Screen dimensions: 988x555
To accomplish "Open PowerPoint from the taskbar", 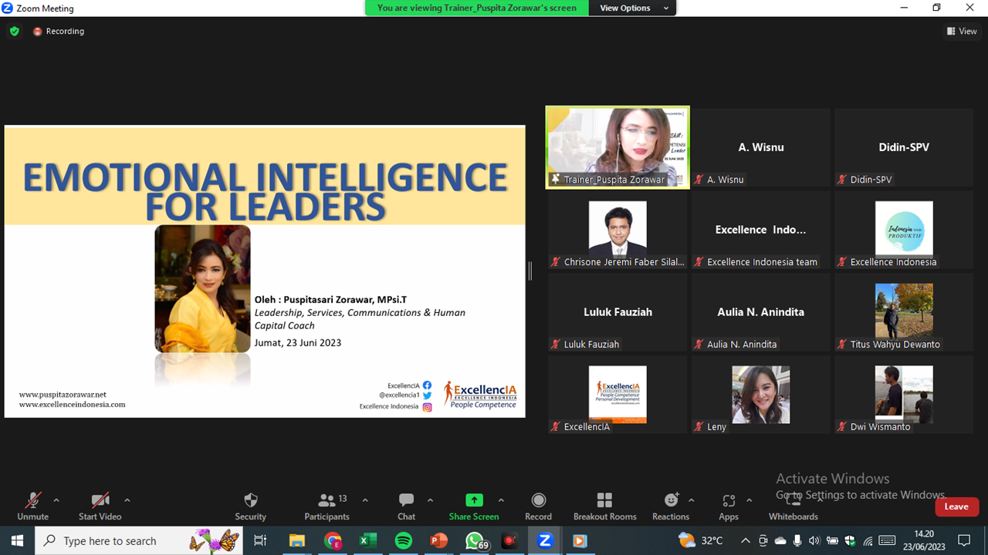I will click(x=438, y=540).
